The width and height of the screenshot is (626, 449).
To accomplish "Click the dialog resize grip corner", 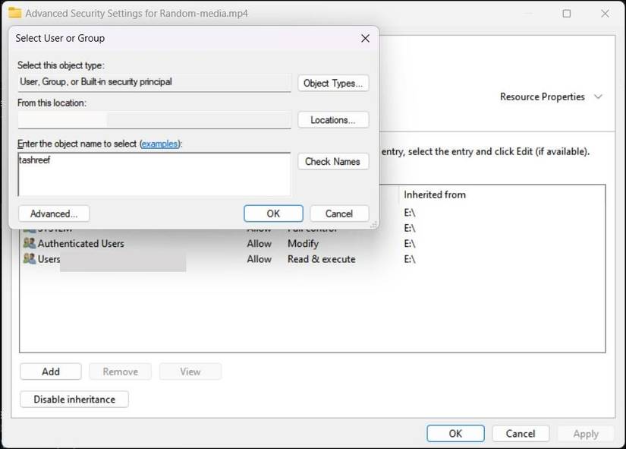I will coord(373,224).
